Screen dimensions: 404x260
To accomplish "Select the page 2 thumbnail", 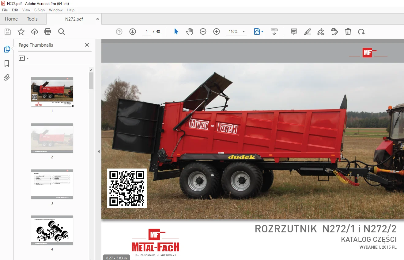I will (x=52, y=138).
